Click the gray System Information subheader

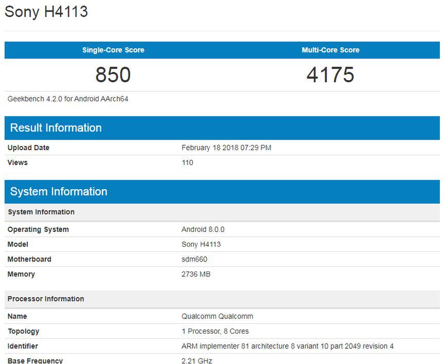coord(222,212)
